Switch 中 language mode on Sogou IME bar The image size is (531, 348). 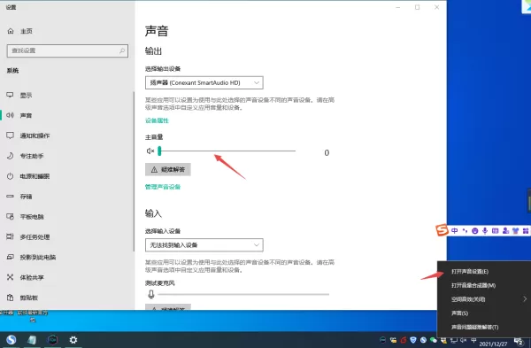[x=455, y=231]
